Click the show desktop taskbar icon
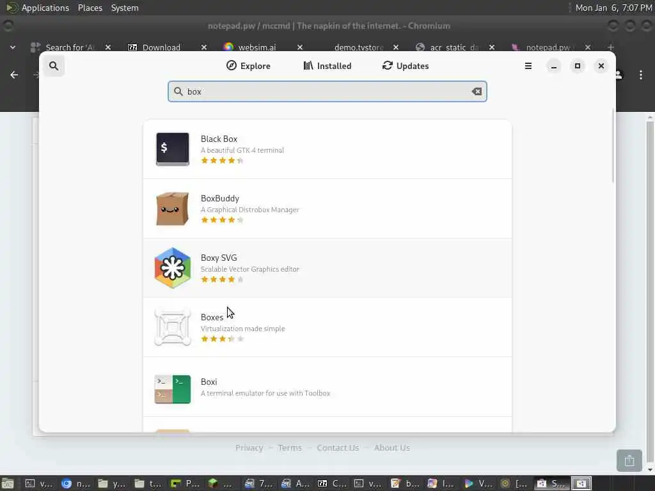 8,483
